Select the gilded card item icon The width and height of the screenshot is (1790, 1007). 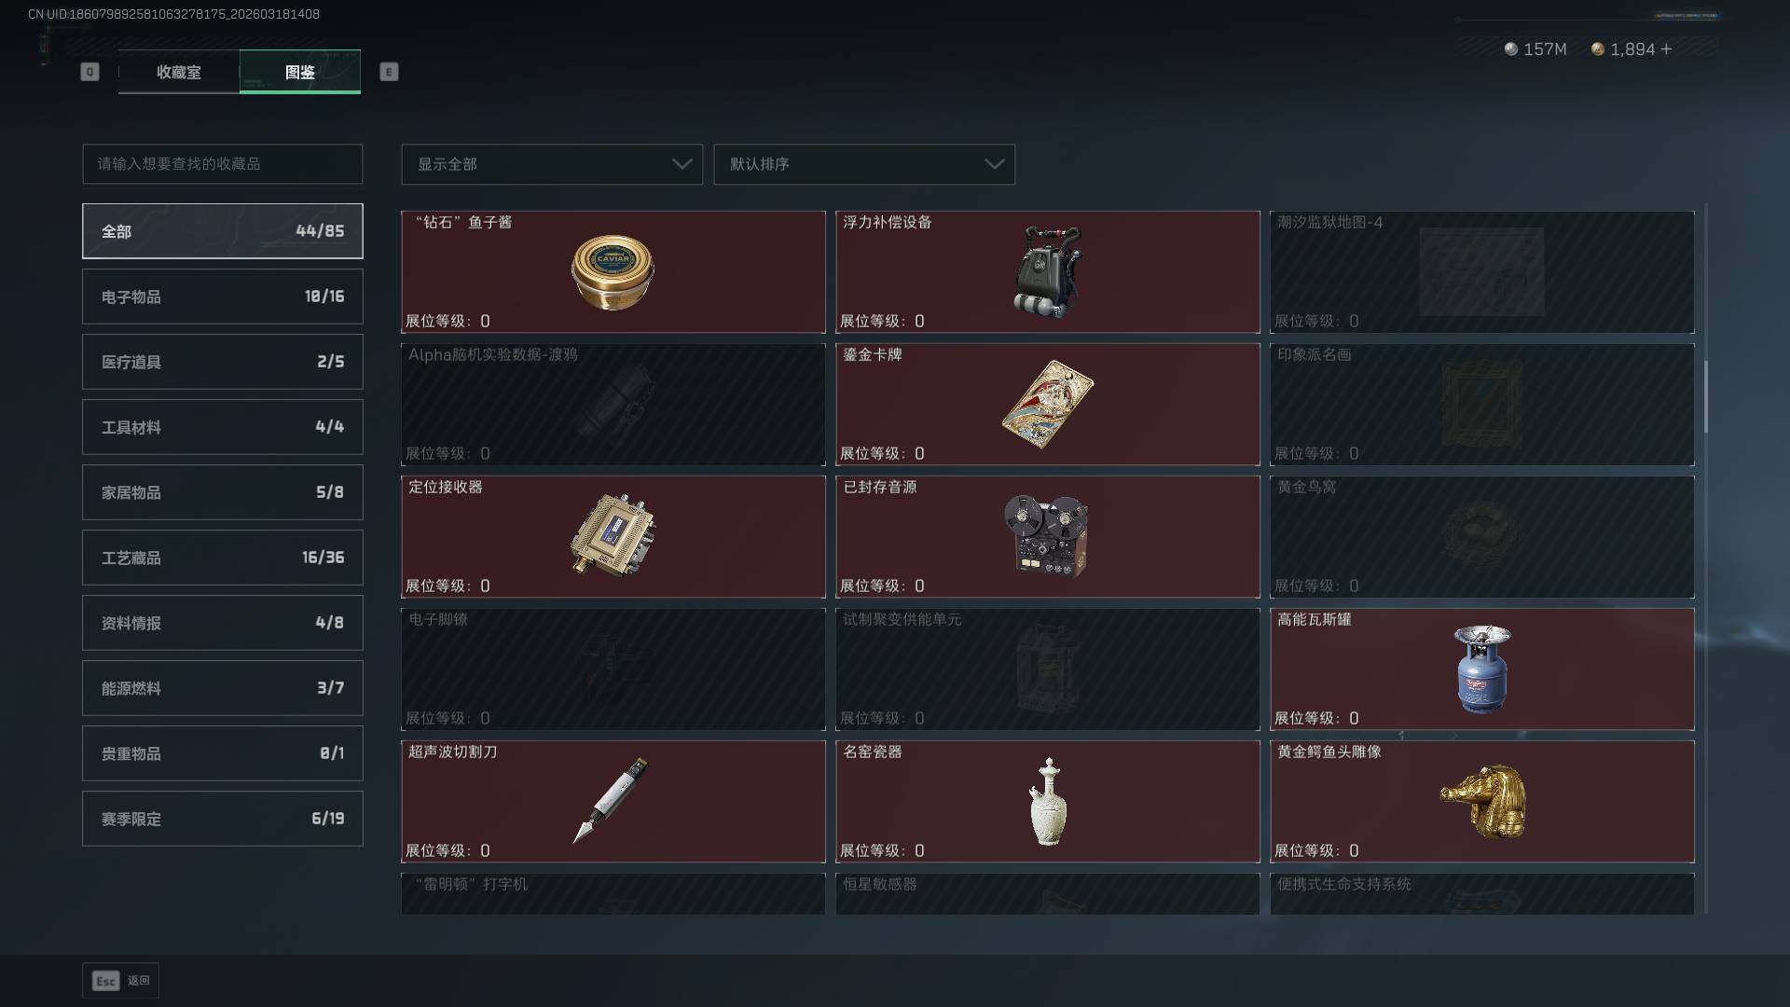click(x=1048, y=404)
